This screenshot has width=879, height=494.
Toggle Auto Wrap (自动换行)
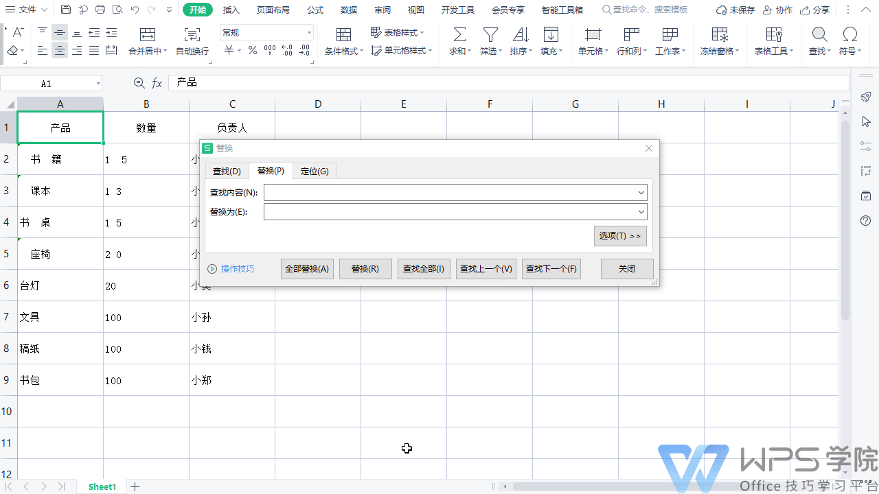coord(192,42)
